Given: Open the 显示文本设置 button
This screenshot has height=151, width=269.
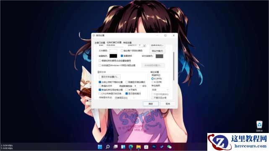Looking at the screenshot, I should 110,77.
